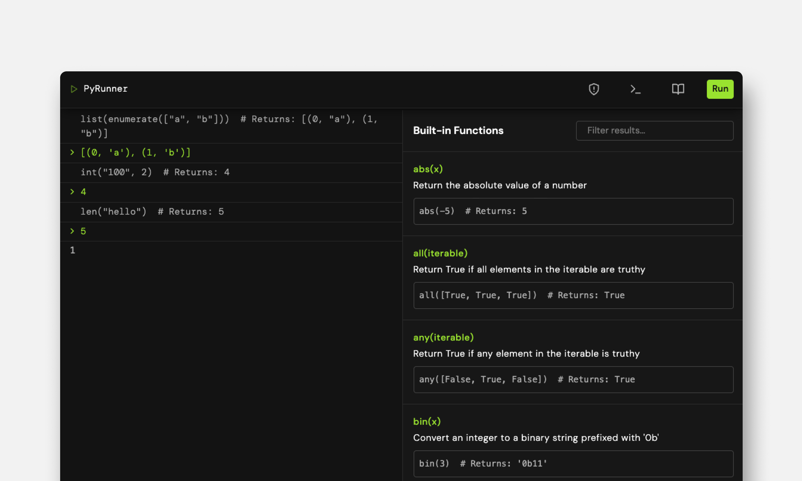This screenshot has width=802, height=481.
Task: Click the output value 4
Action: pos(83,192)
